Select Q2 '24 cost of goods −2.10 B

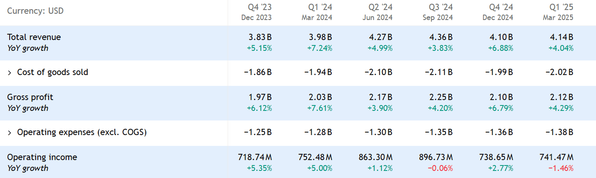tap(378, 72)
